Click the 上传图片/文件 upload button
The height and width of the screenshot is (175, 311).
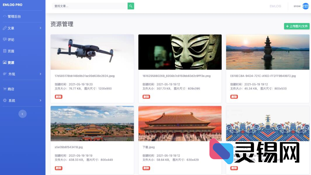coord(297,26)
